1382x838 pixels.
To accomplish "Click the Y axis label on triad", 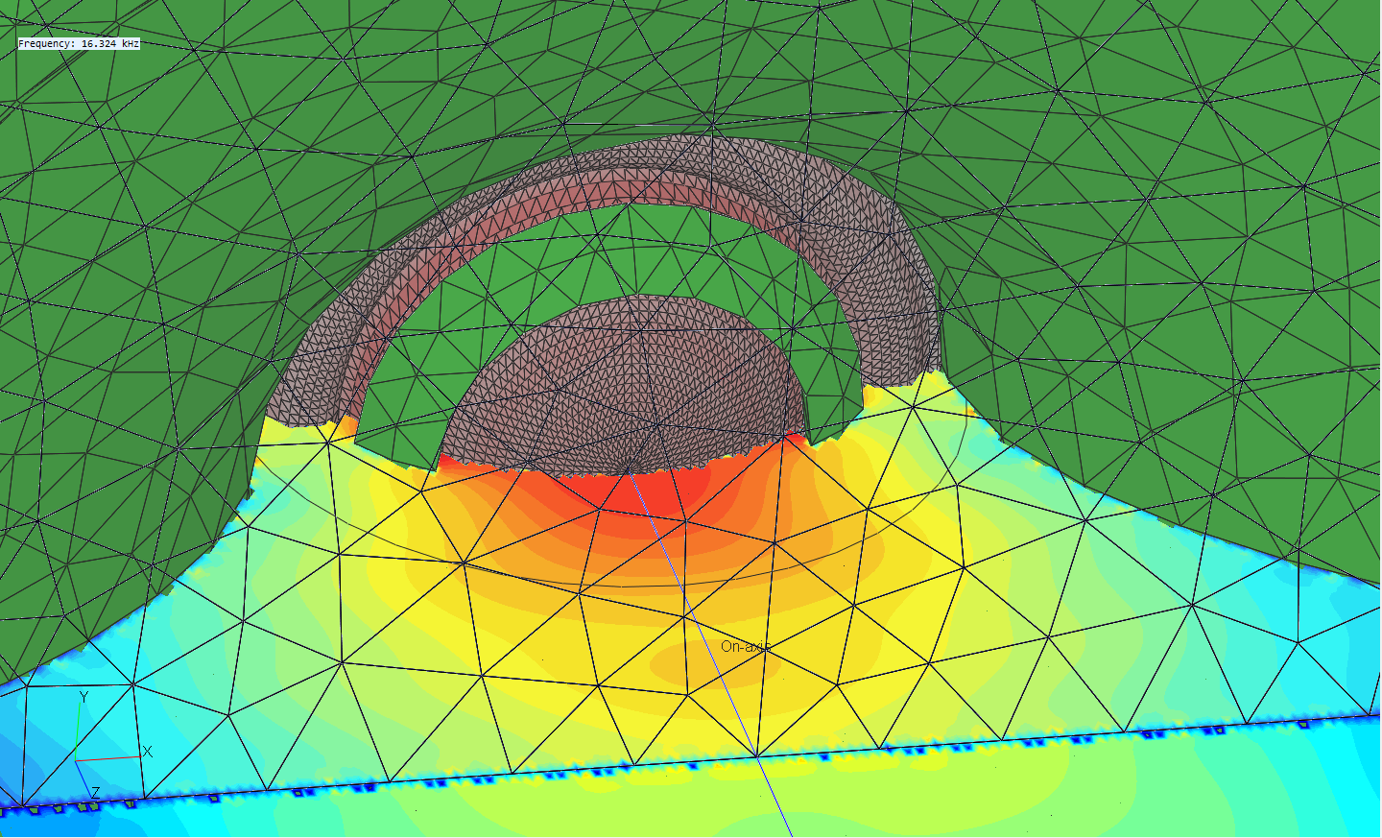I will point(84,698).
